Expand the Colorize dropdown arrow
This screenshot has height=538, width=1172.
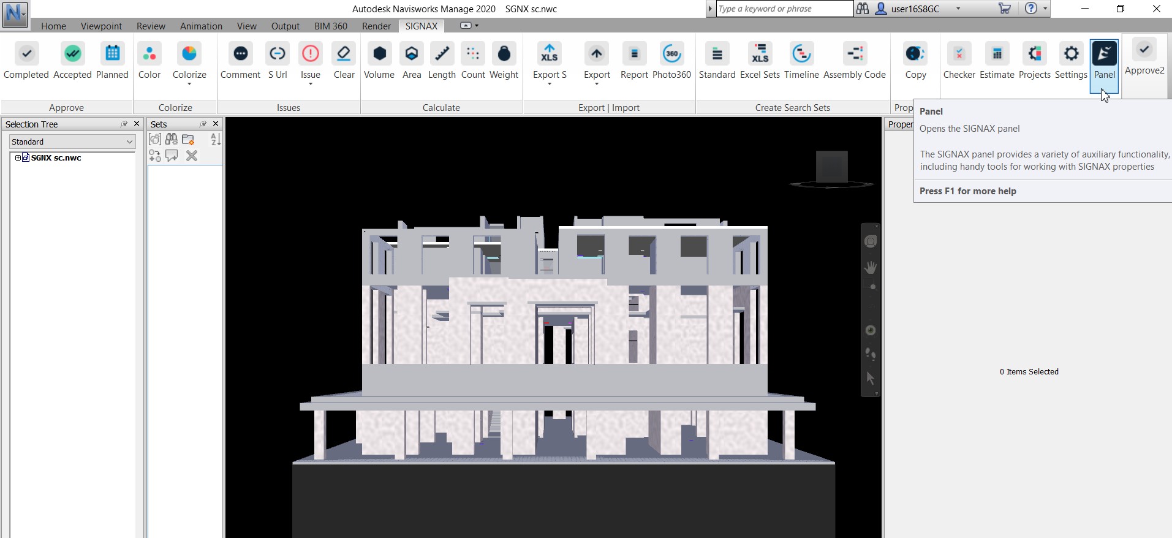coord(189,84)
